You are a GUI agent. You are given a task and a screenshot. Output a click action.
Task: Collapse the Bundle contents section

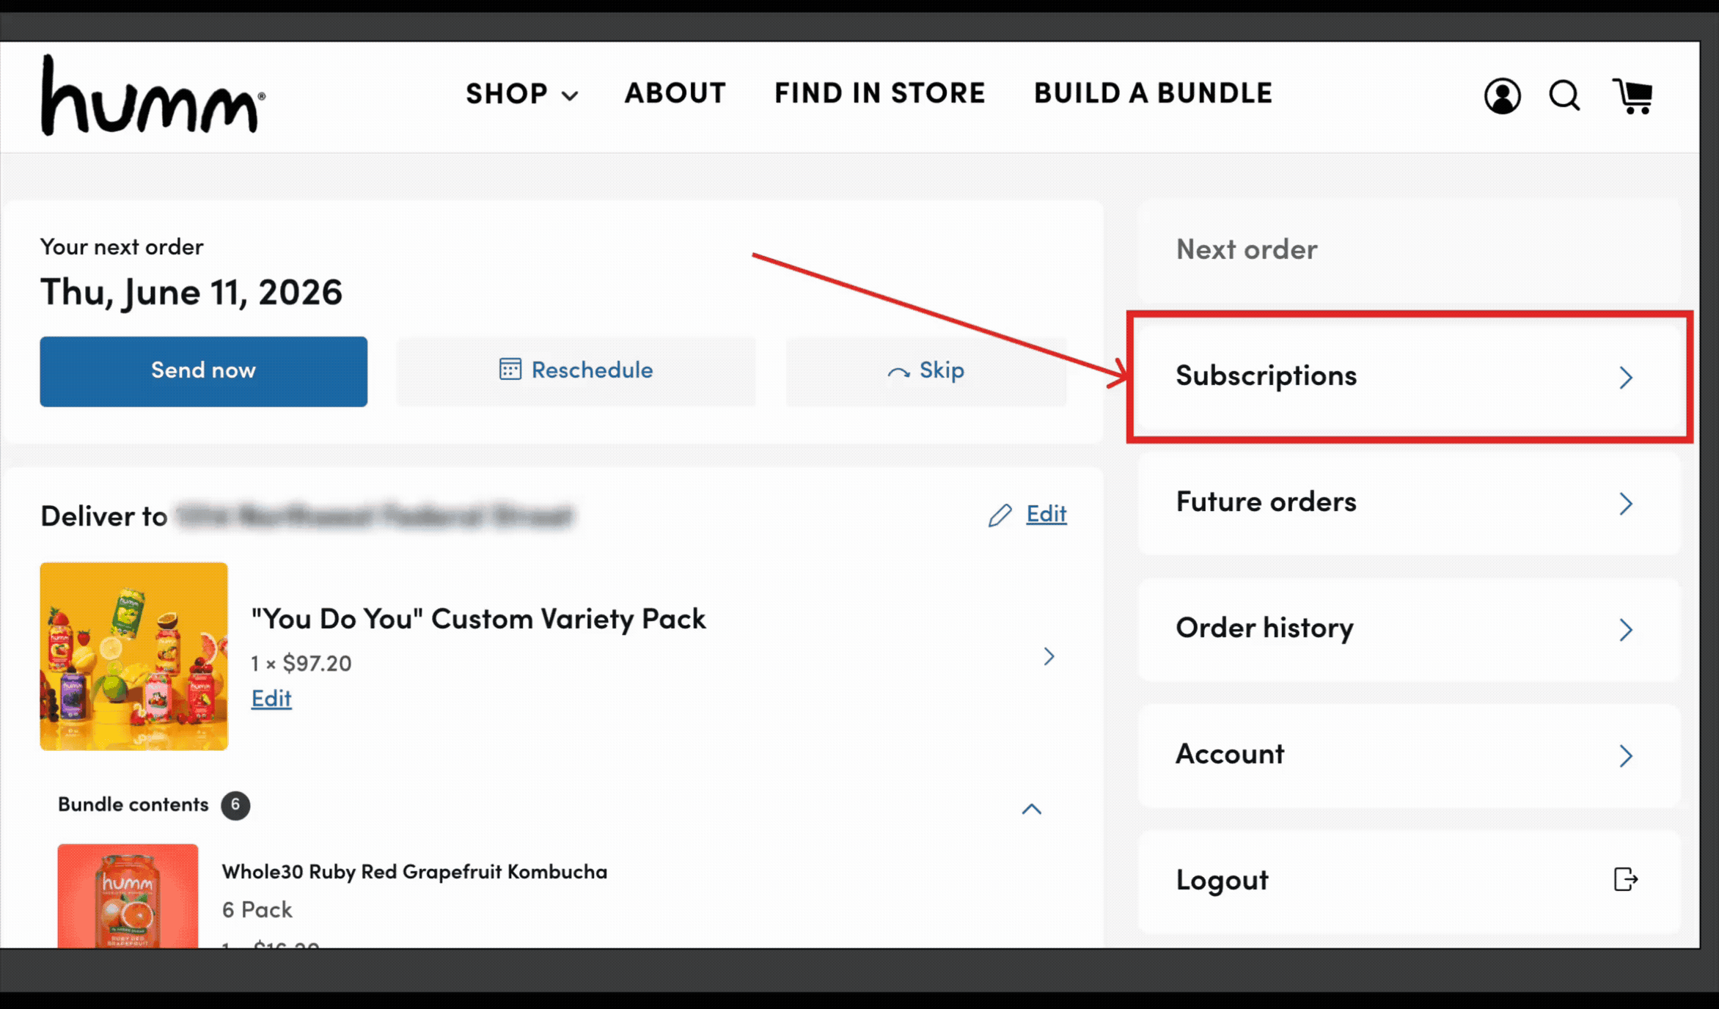click(x=1031, y=808)
